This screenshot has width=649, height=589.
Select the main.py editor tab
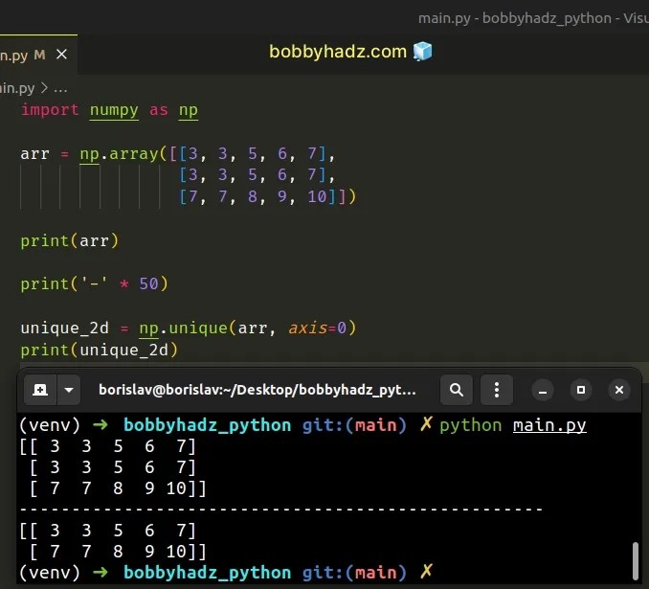[38, 55]
